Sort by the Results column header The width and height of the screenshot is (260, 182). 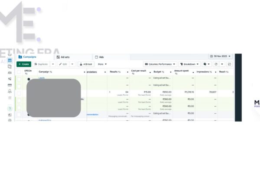pos(115,72)
